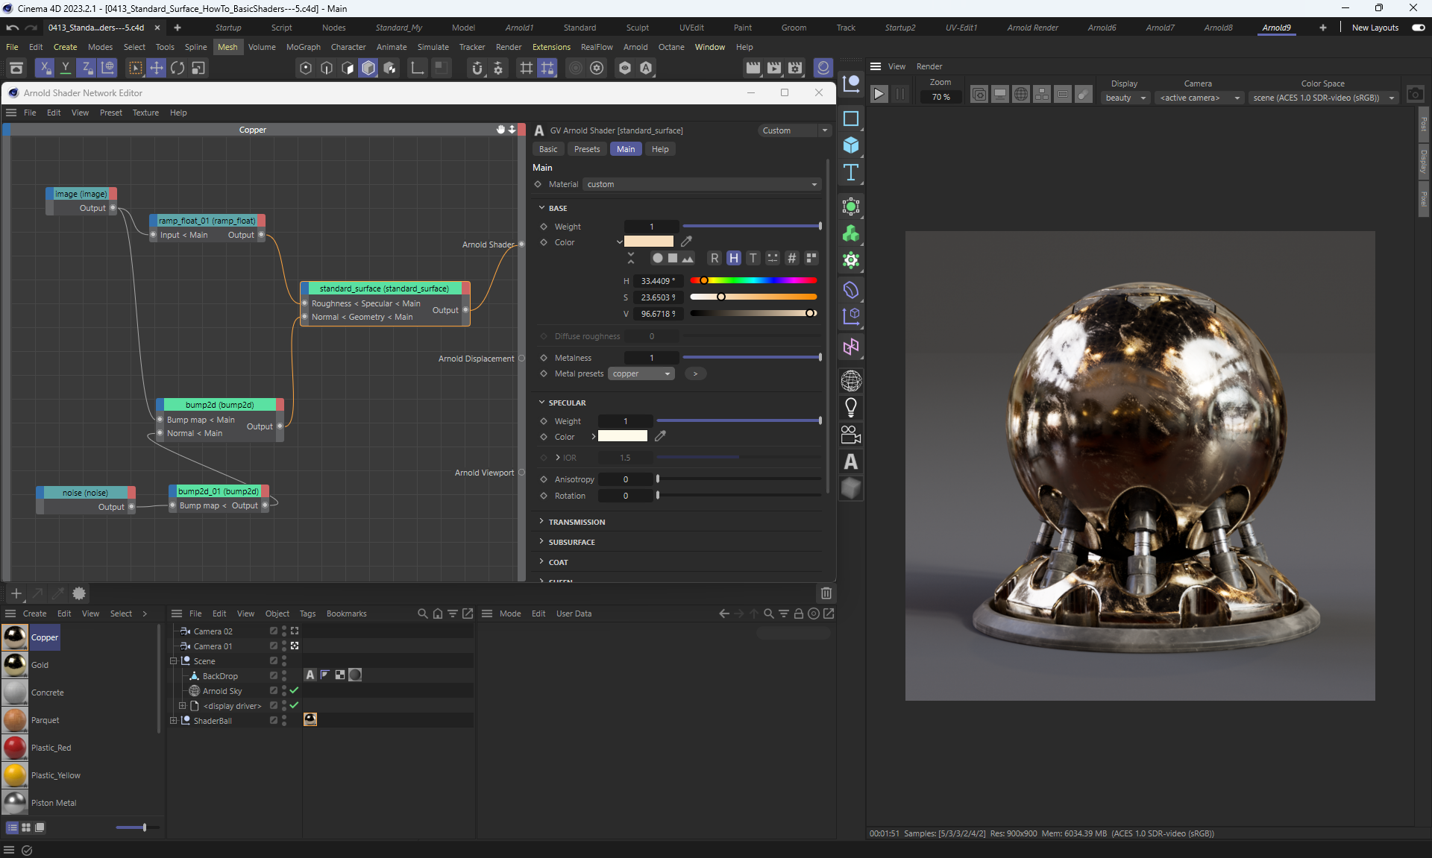Click the Light object icon in the side palette

(x=851, y=408)
